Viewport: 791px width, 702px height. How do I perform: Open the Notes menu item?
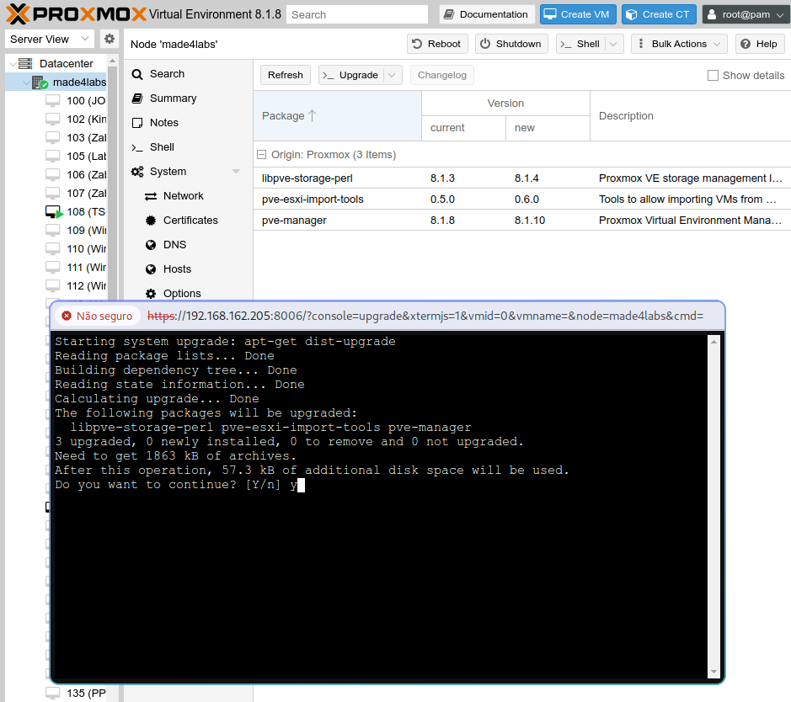pos(188,123)
